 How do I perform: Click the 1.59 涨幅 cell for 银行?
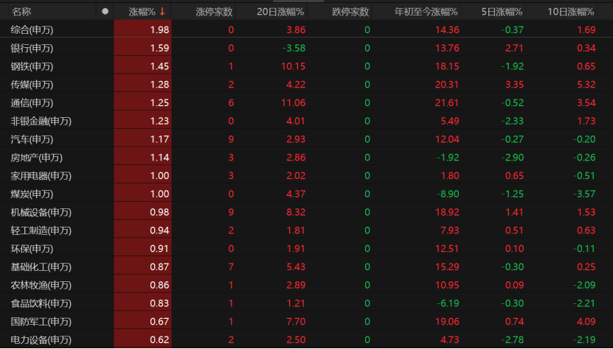click(x=142, y=48)
